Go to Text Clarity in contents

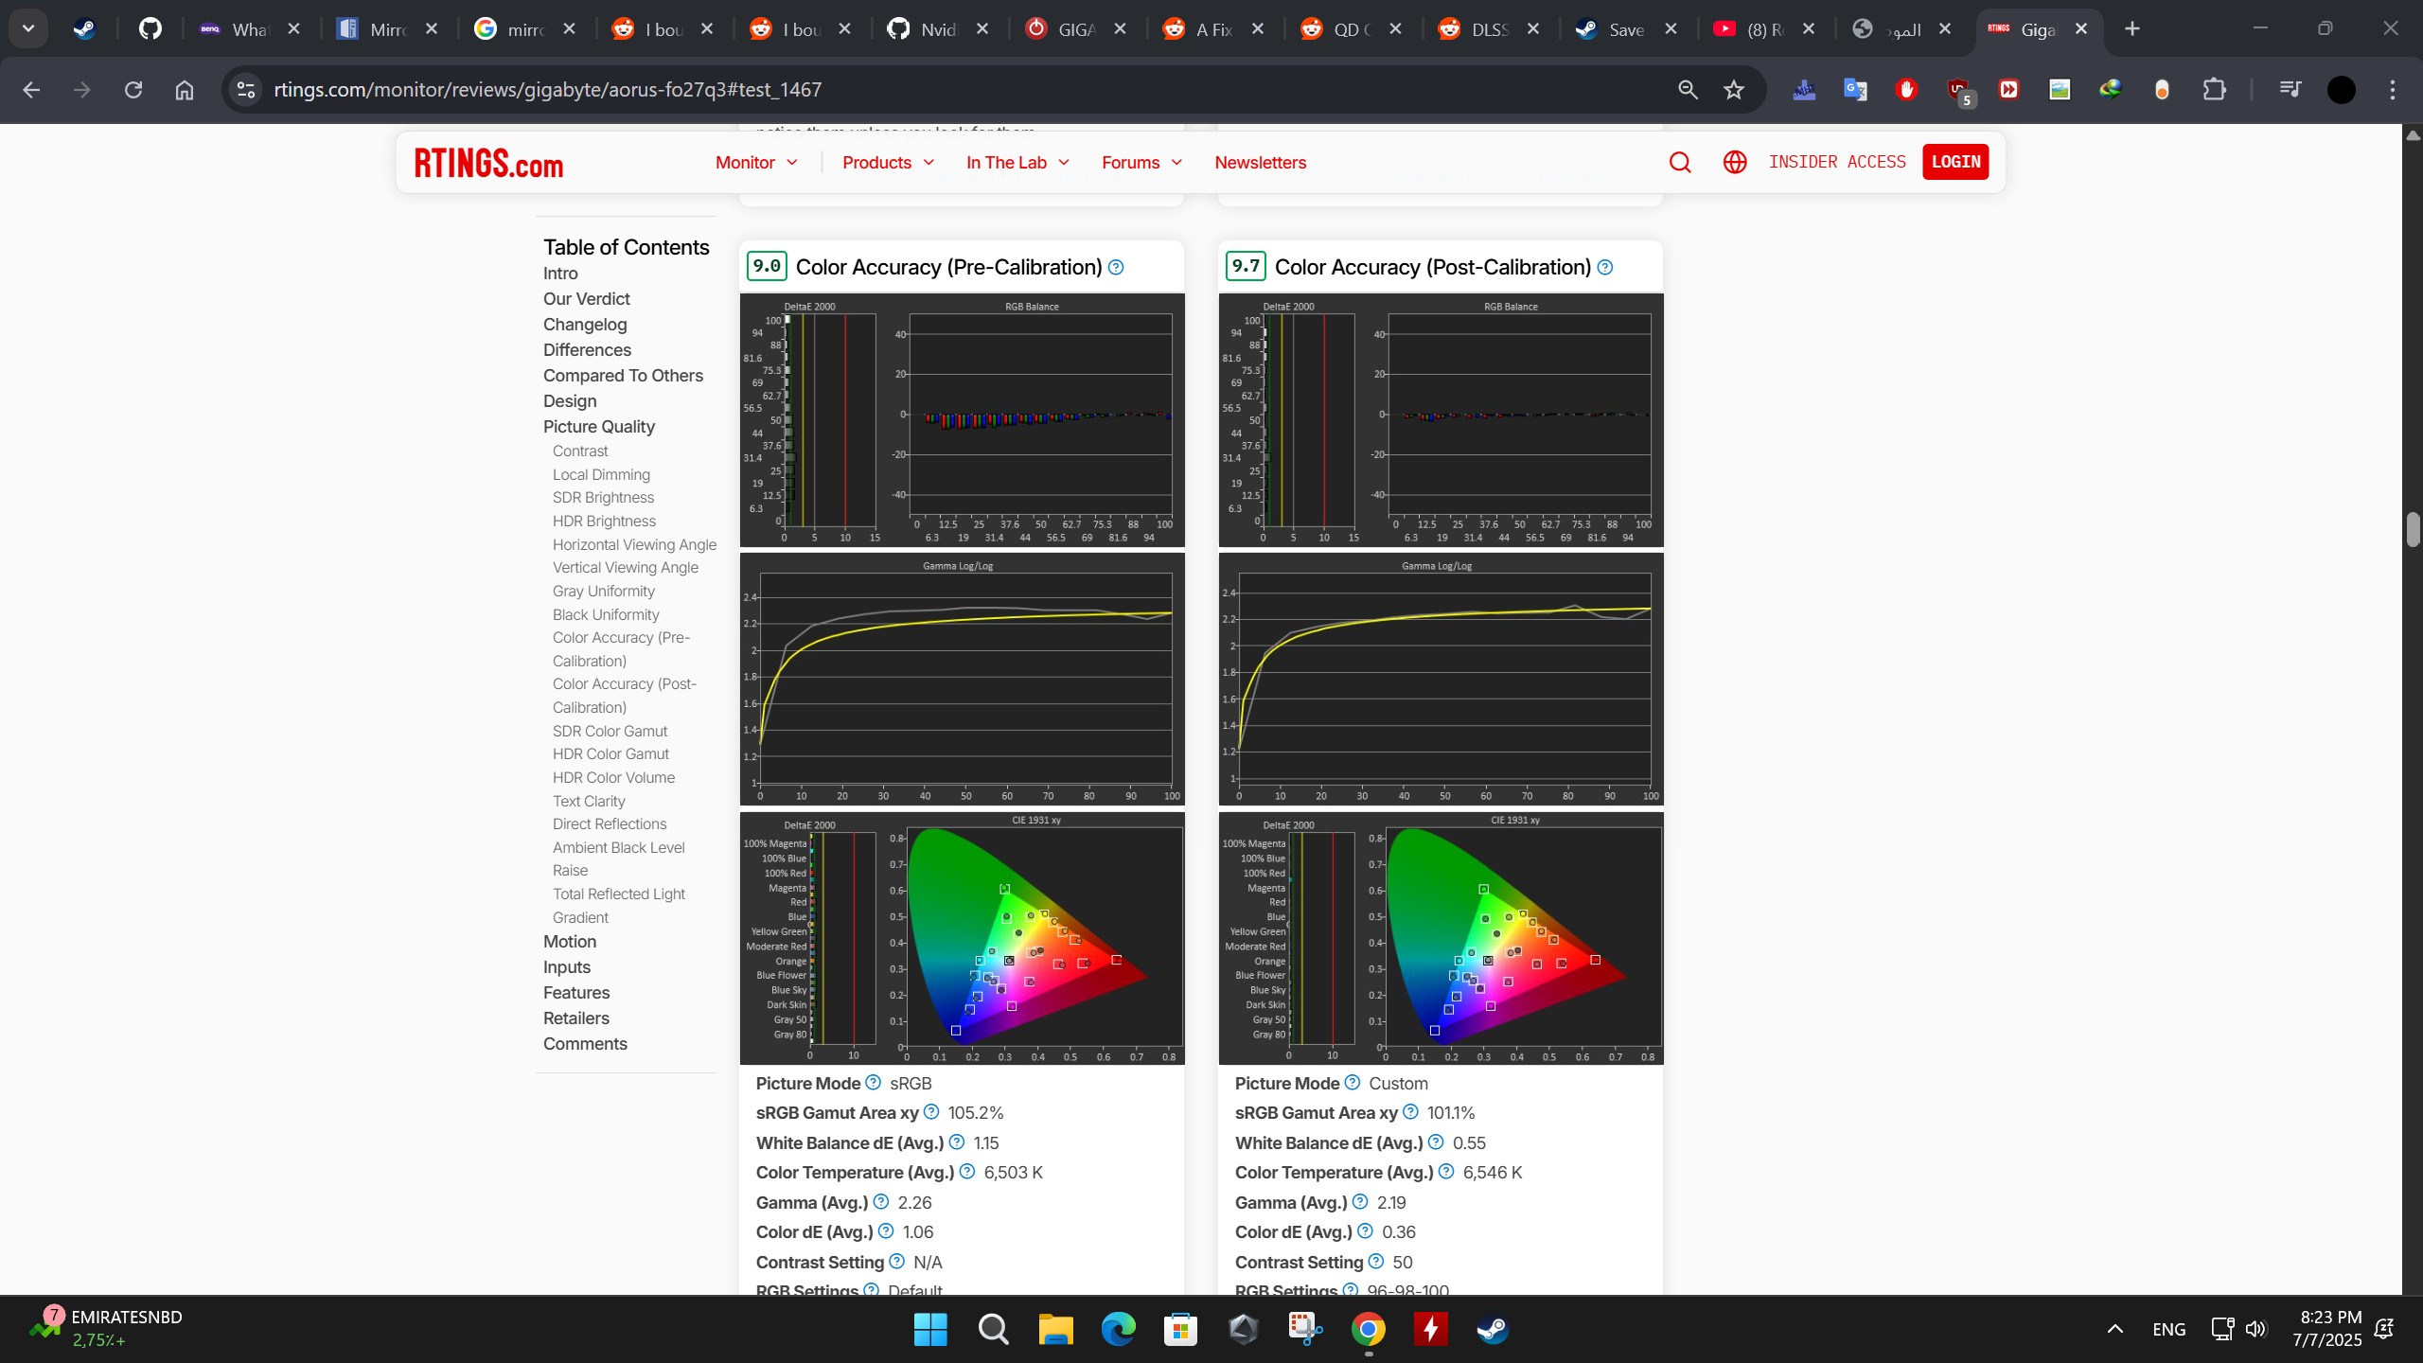pyautogui.click(x=589, y=802)
